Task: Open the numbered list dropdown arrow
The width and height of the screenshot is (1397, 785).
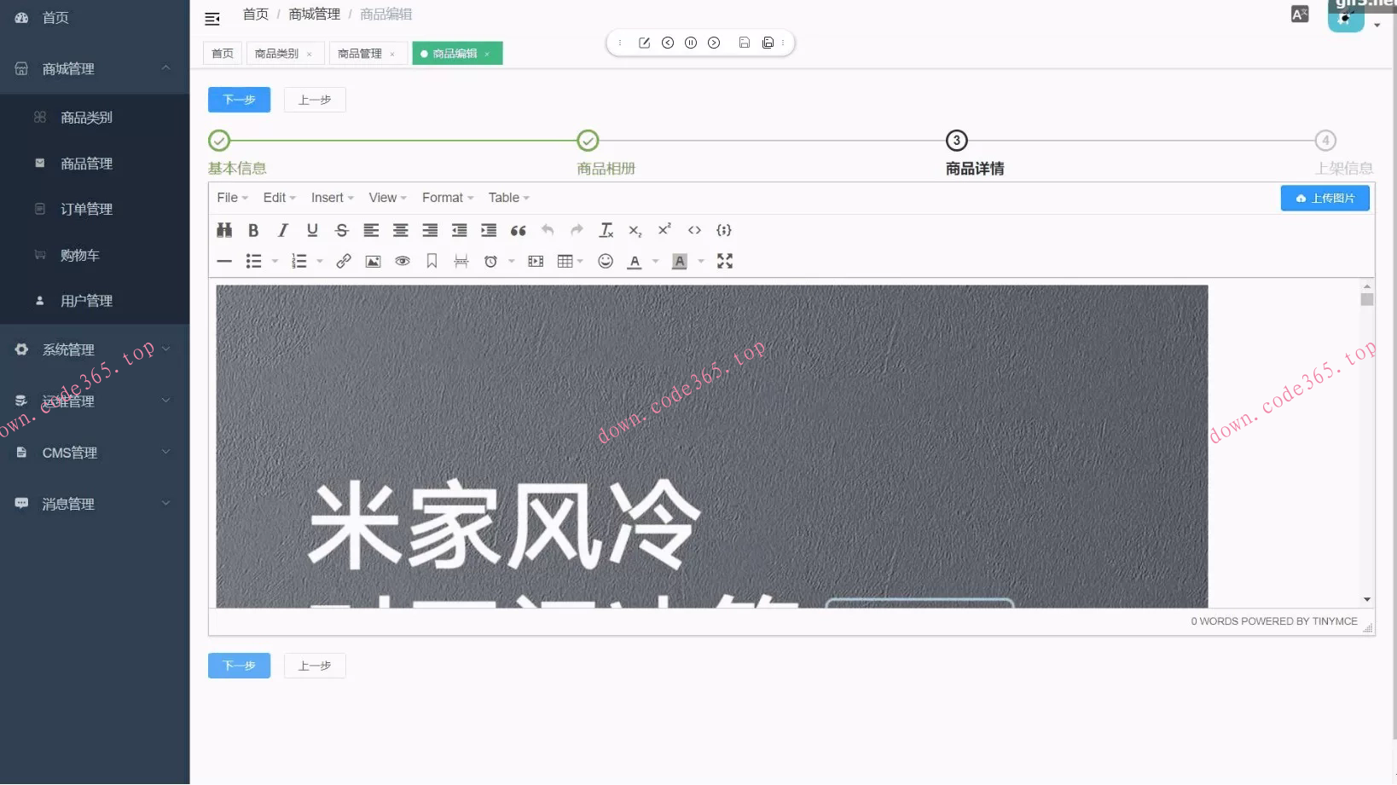Action: (x=320, y=261)
